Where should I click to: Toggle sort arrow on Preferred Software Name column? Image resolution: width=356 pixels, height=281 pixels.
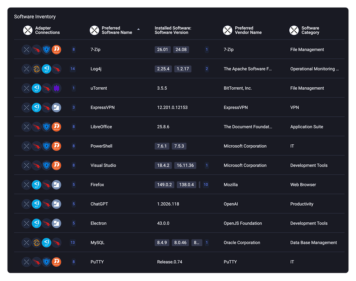(x=139, y=29)
